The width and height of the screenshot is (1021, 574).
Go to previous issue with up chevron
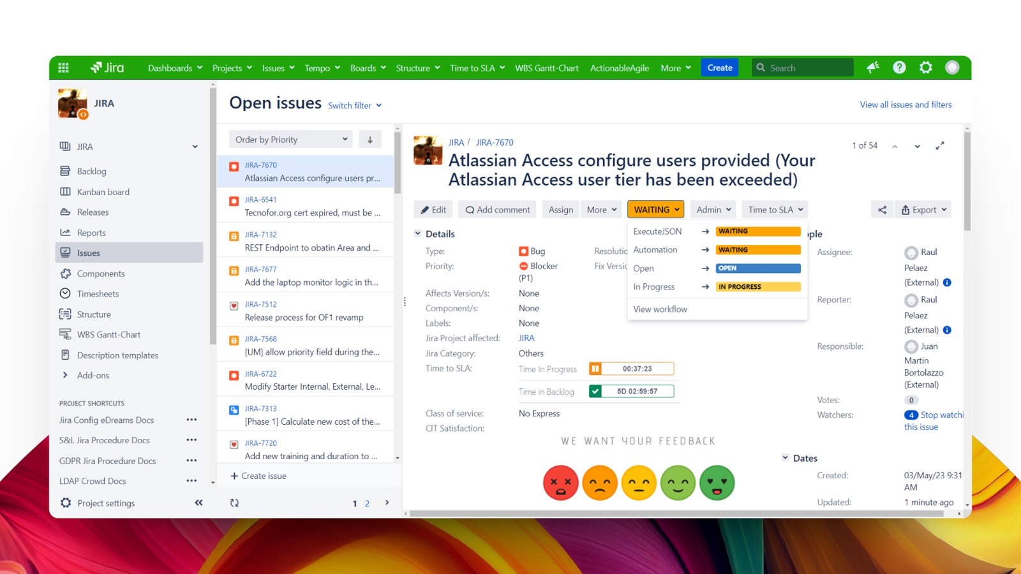click(x=895, y=146)
